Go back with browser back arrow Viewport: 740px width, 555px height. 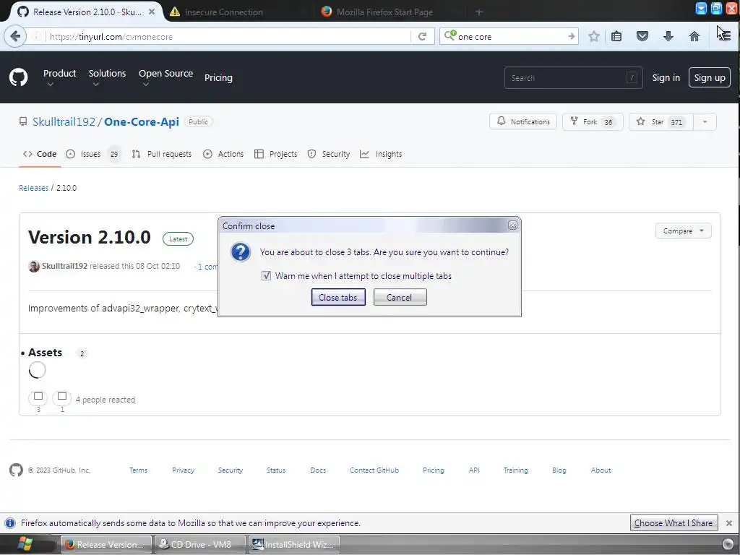click(x=15, y=36)
